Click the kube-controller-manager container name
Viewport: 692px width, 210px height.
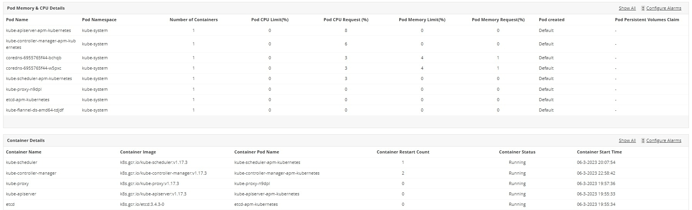pos(31,173)
